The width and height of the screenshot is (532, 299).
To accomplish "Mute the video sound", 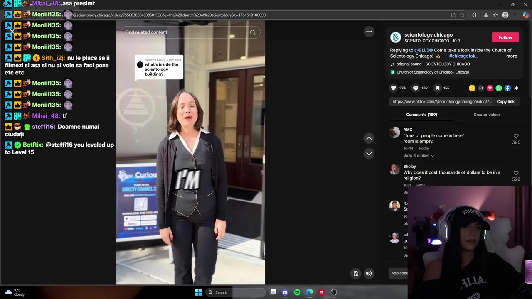I will [369, 273].
